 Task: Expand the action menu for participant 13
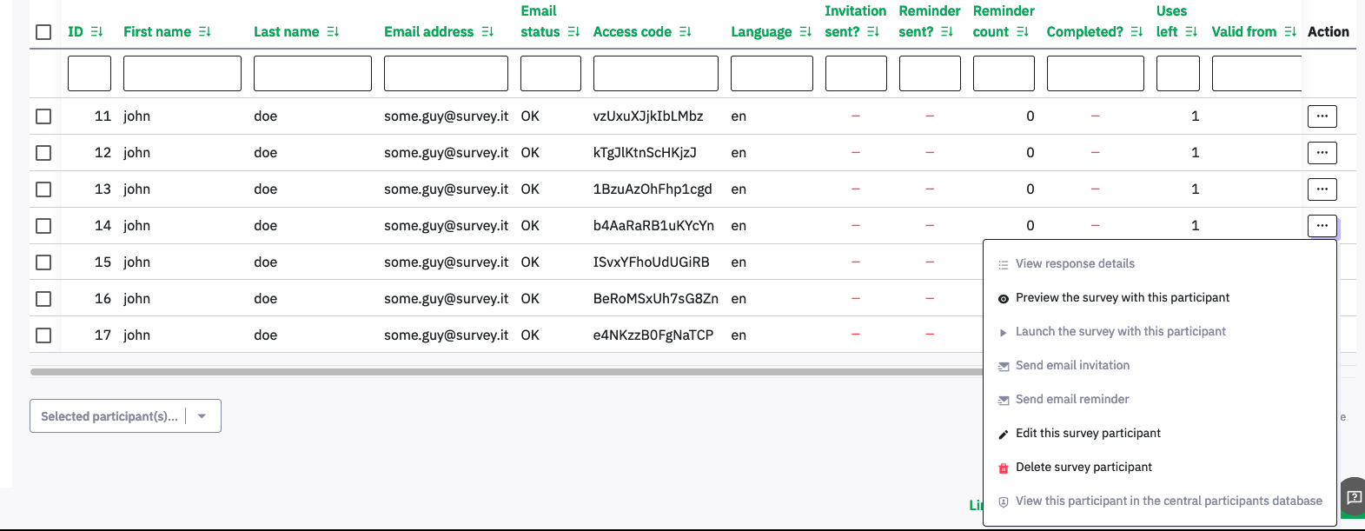pos(1322,189)
